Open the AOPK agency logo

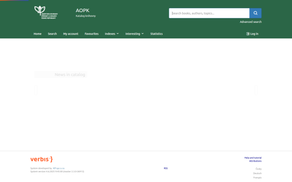click(46, 13)
